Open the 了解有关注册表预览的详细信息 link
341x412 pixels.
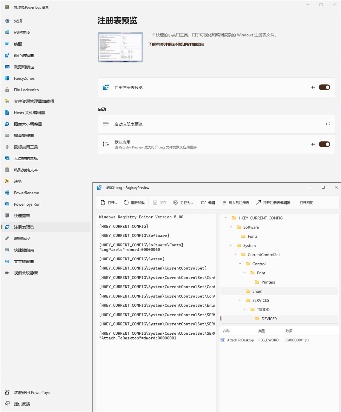176,45
